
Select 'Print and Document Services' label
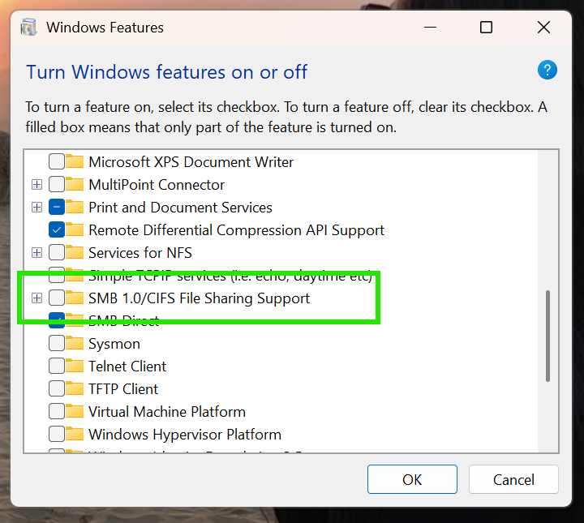[x=180, y=208]
